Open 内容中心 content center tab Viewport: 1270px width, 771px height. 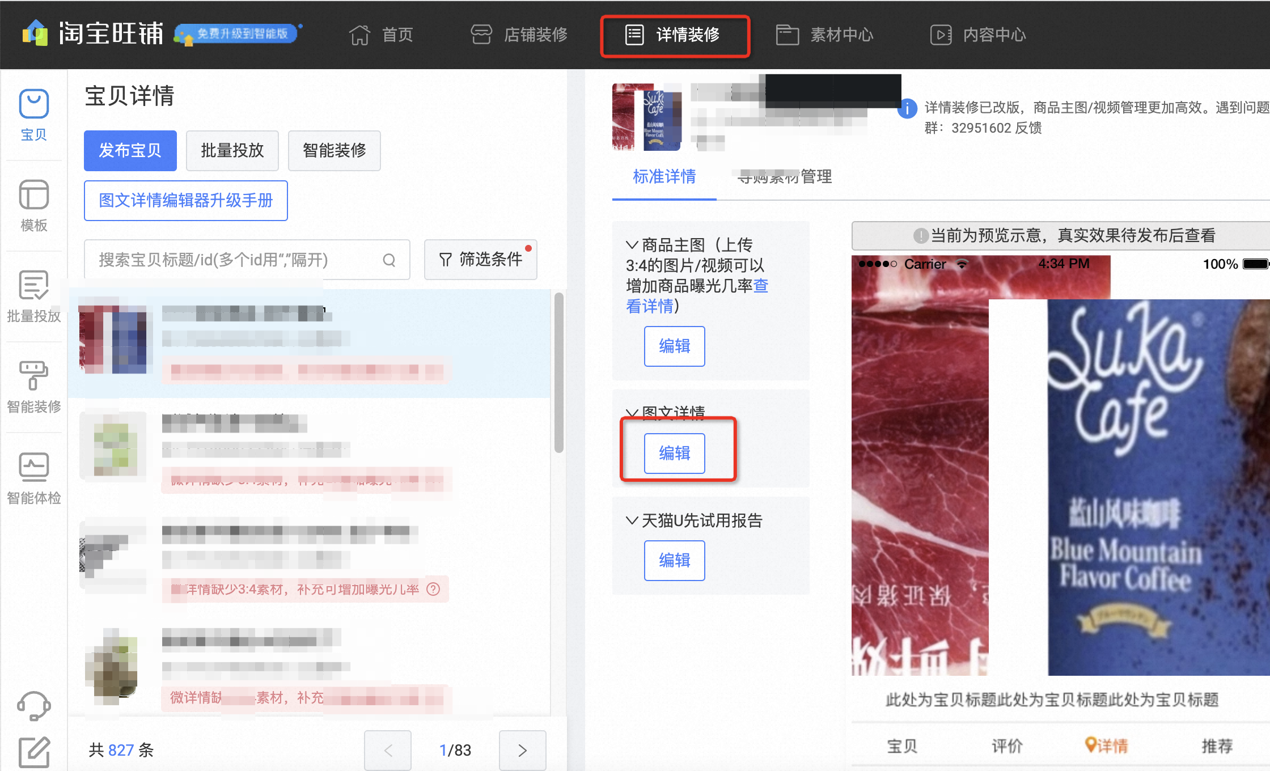(x=978, y=35)
